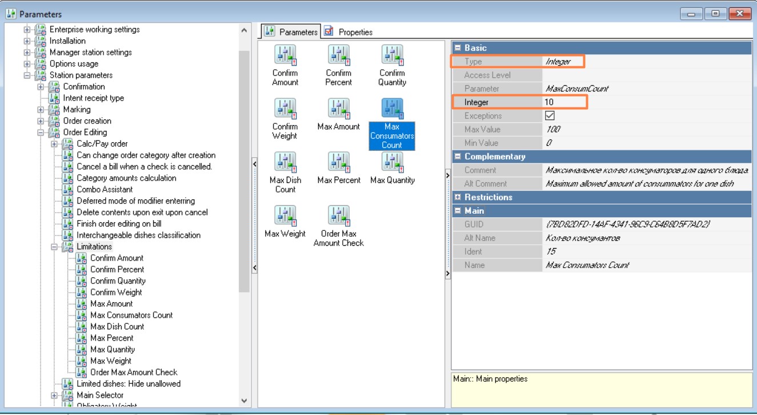Expand the Main Selector tree node
Screen dimensions: 757x415
55,396
